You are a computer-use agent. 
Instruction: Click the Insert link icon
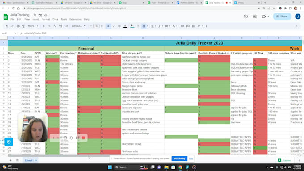pos(182,26)
